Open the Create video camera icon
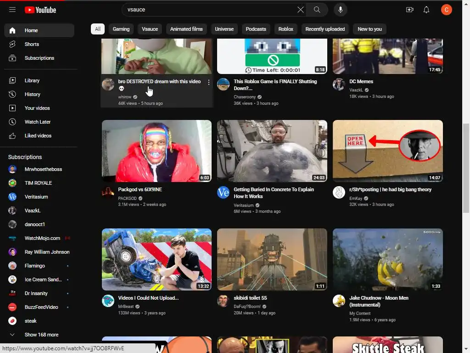 410,10
